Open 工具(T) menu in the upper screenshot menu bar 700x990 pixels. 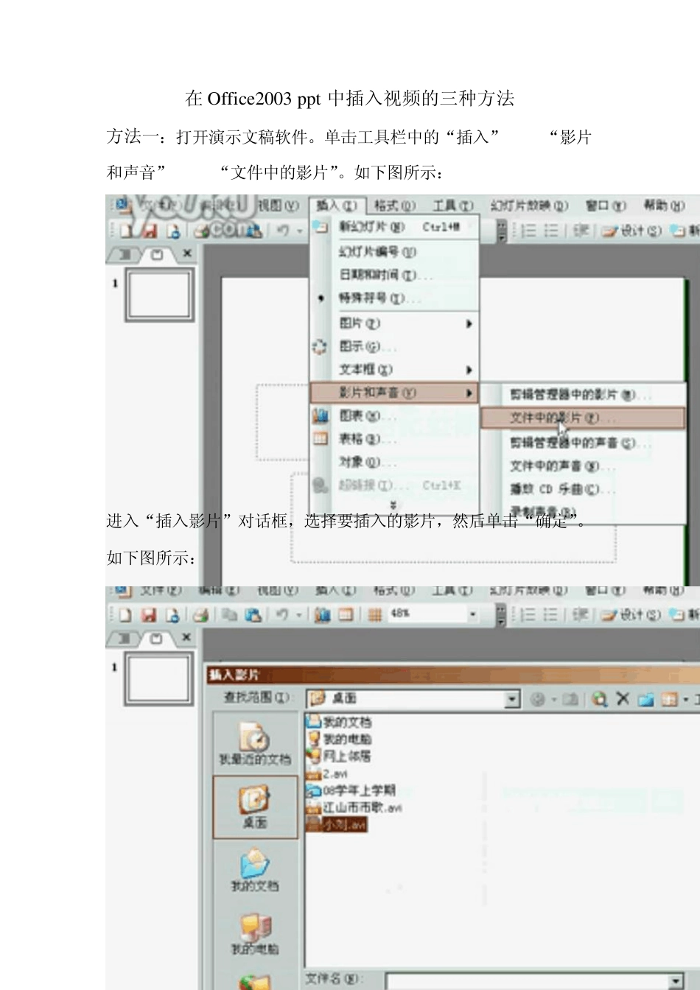452,206
